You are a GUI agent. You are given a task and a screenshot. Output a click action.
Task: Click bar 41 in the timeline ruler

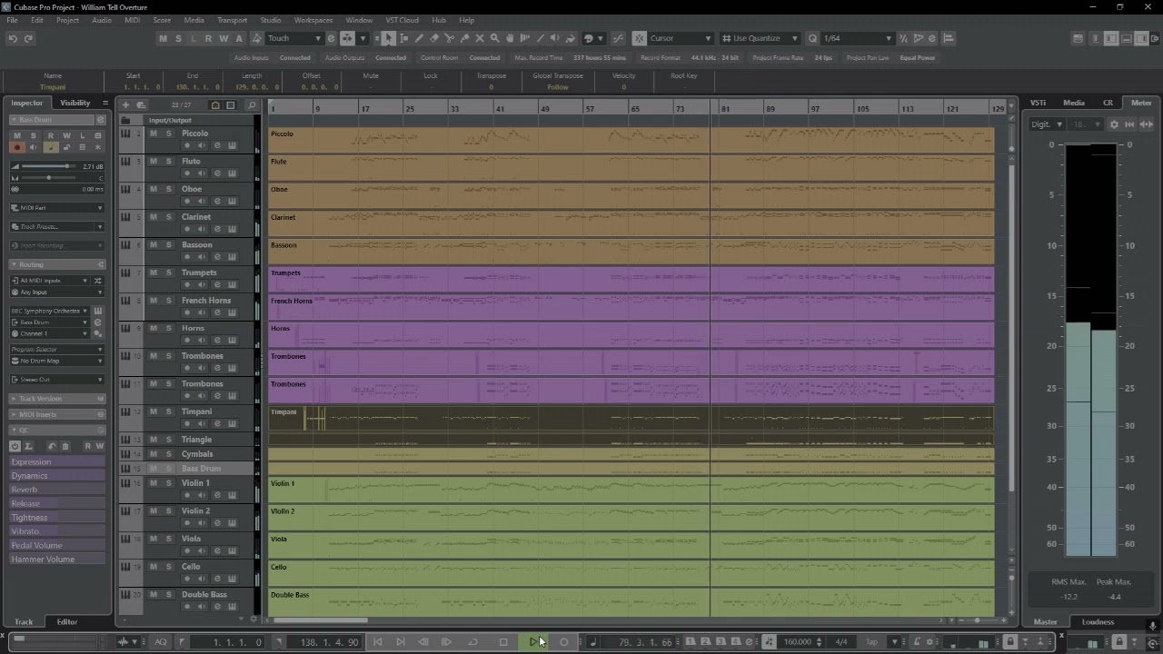pyautogui.click(x=500, y=109)
